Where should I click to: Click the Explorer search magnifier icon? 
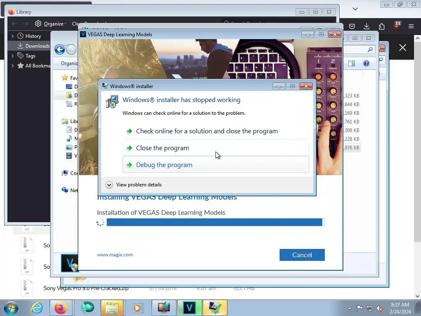tap(370, 49)
